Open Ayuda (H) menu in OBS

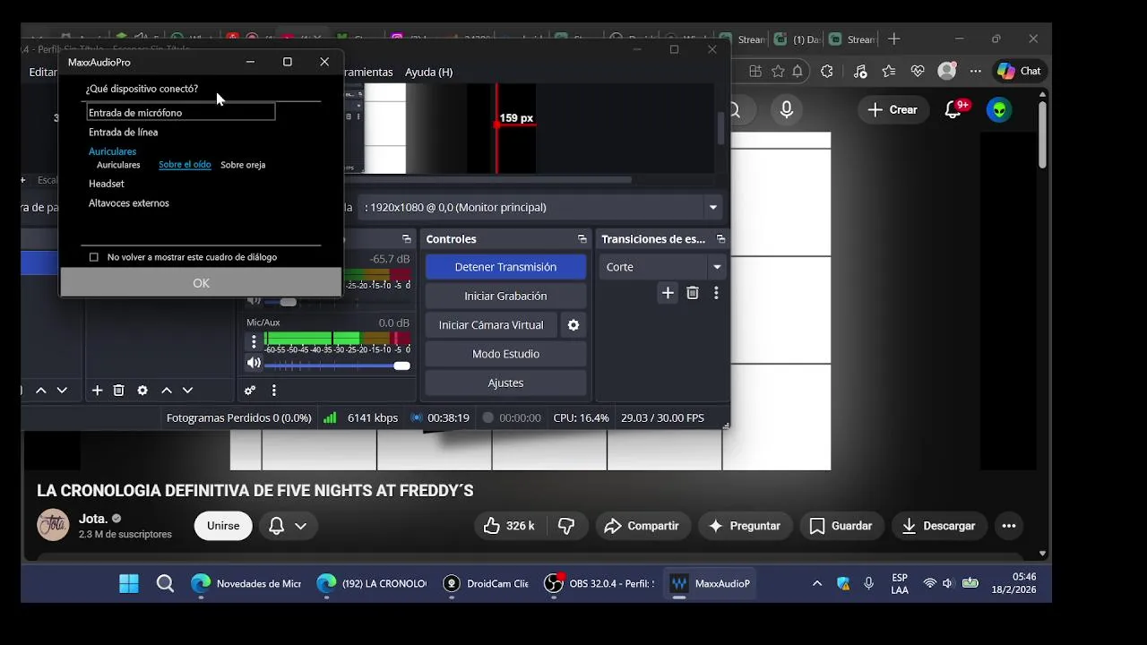[x=428, y=72]
